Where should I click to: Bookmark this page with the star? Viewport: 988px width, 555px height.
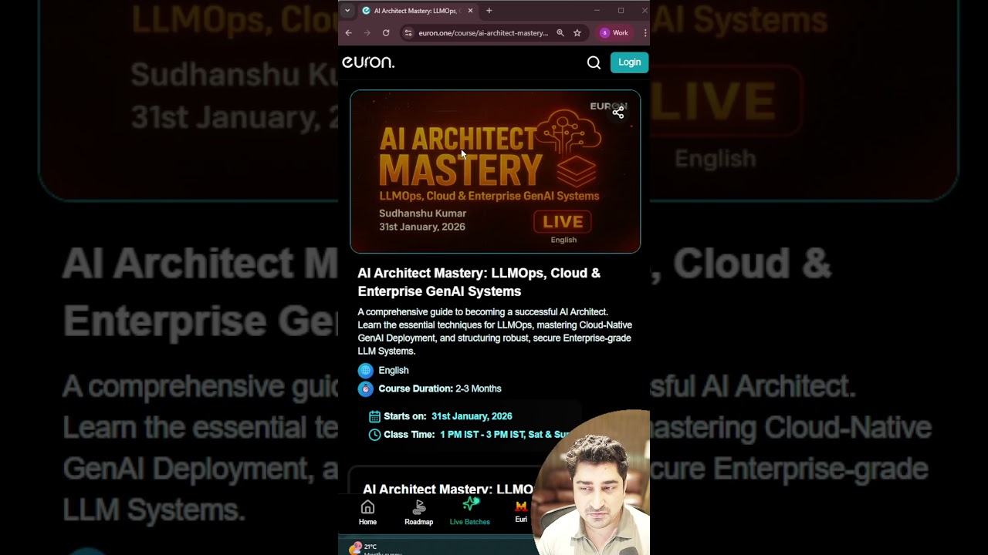577,33
